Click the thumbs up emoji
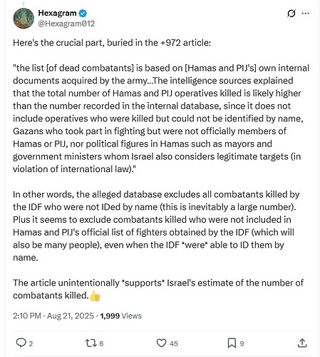Image resolution: width=320 pixels, height=357 pixels. (95, 296)
